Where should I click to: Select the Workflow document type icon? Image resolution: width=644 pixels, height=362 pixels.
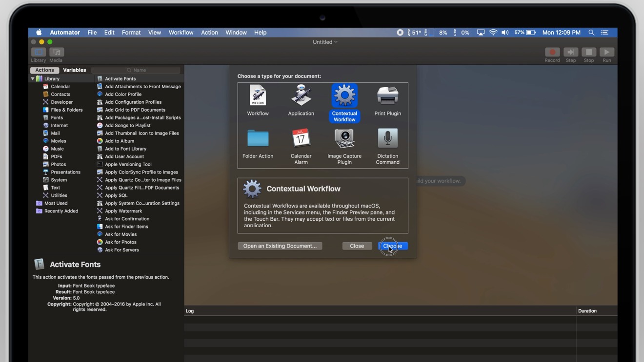258,95
